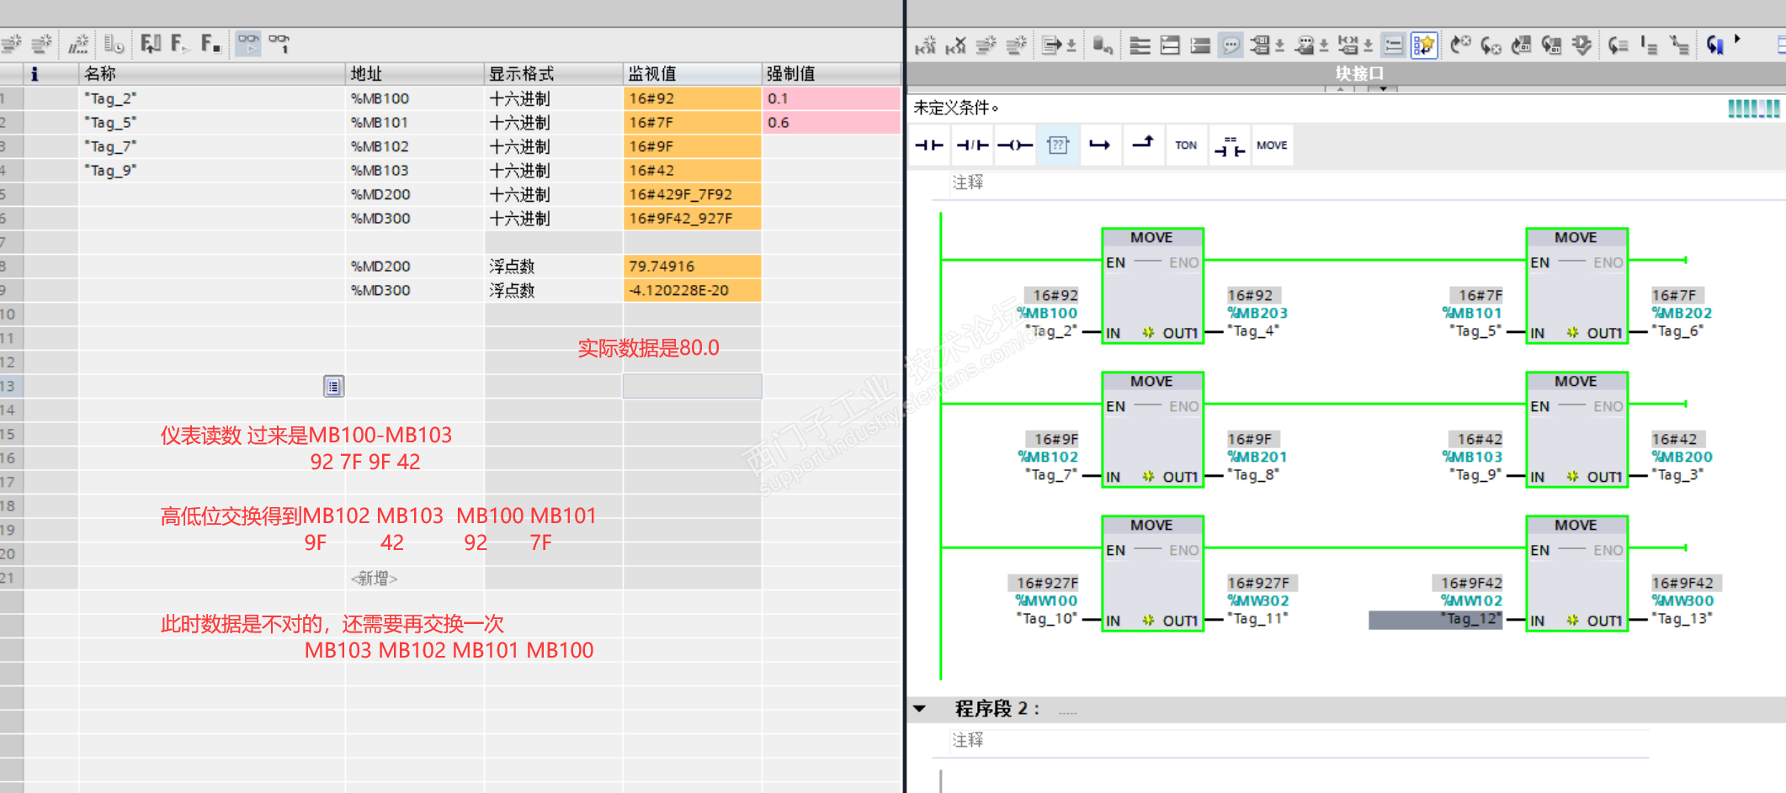Collapse the block interface panel up arrow
Screen dimensions: 1786x793
(x=1340, y=88)
